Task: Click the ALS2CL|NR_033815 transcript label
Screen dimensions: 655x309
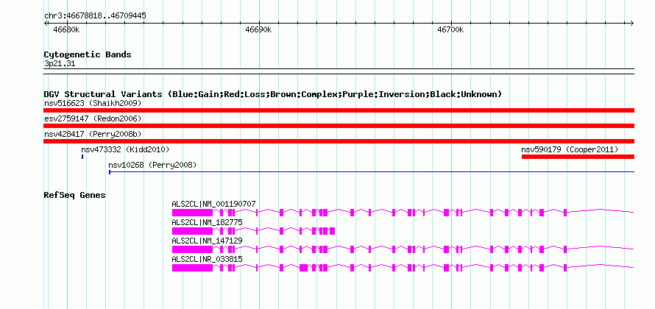Action: click(x=208, y=259)
